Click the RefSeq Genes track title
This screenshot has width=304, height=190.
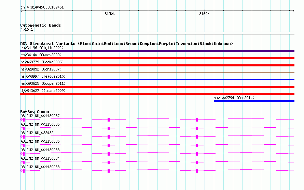pos(35,112)
